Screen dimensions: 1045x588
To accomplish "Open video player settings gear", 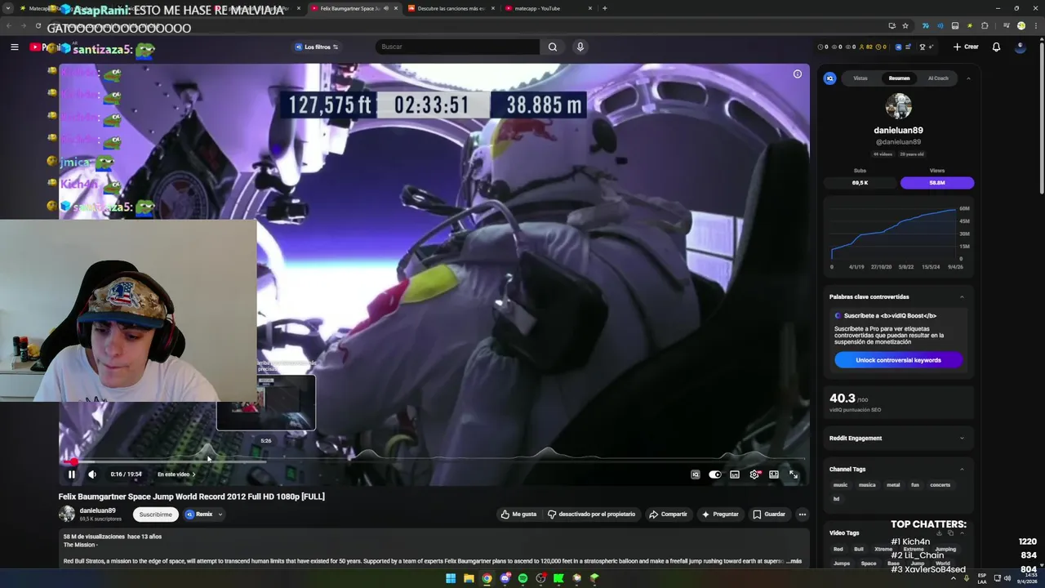I will point(754,474).
